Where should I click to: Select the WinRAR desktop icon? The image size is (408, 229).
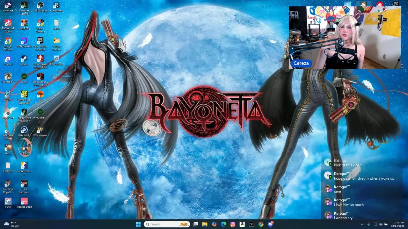pyautogui.click(x=24, y=25)
